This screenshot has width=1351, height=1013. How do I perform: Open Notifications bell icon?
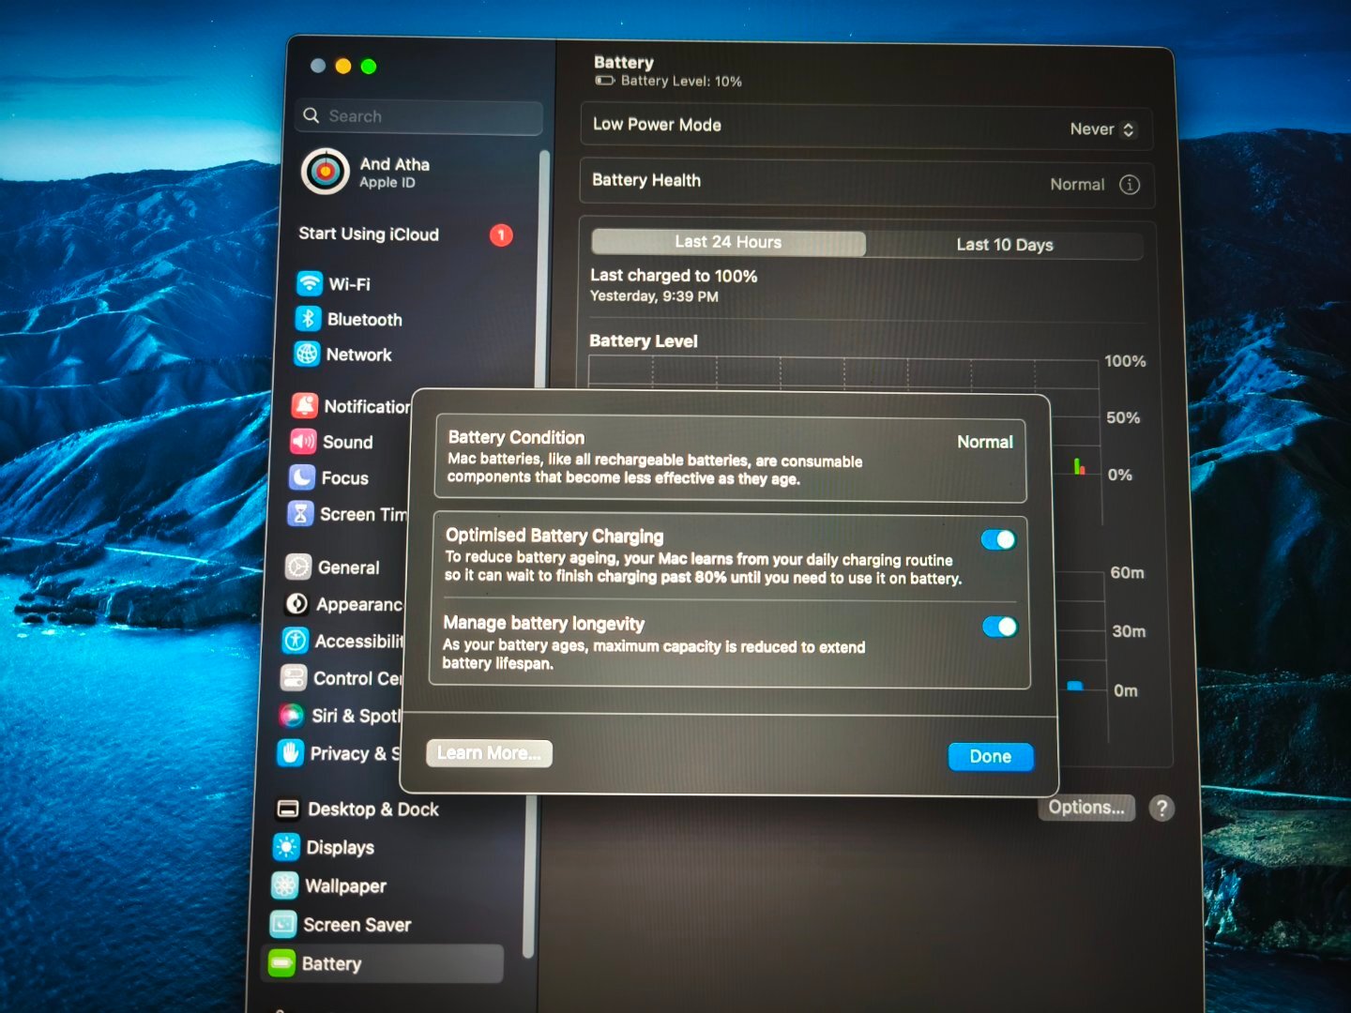304,405
